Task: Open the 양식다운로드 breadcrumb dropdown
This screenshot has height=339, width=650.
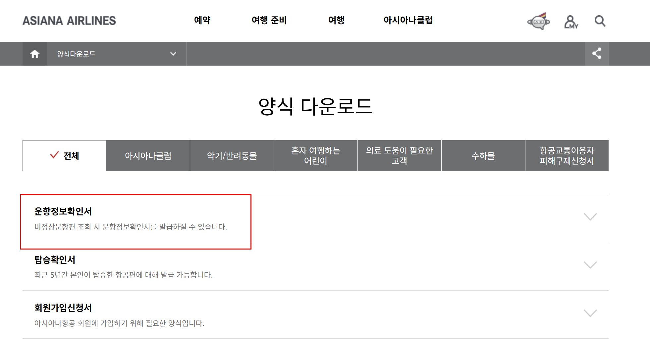Action: coord(117,54)
